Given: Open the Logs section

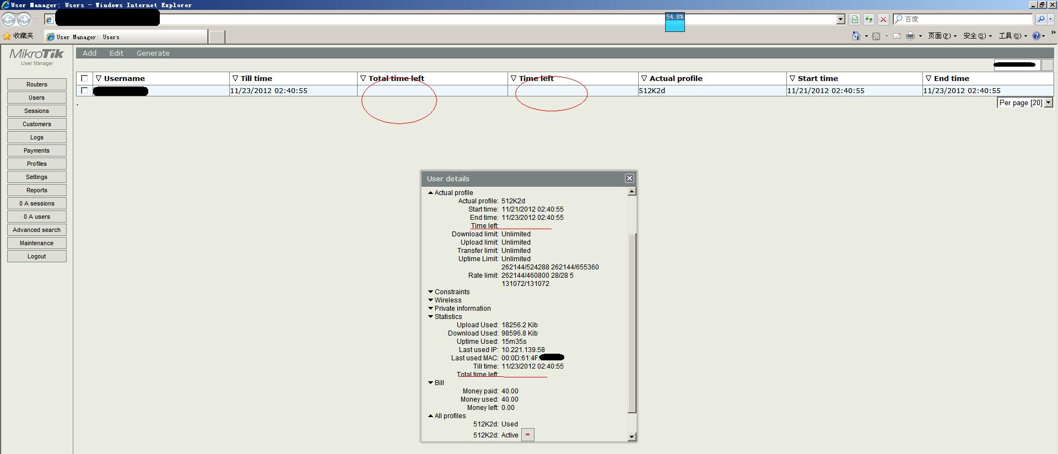Looking at the screenshot, I should [x=37, y=137].
